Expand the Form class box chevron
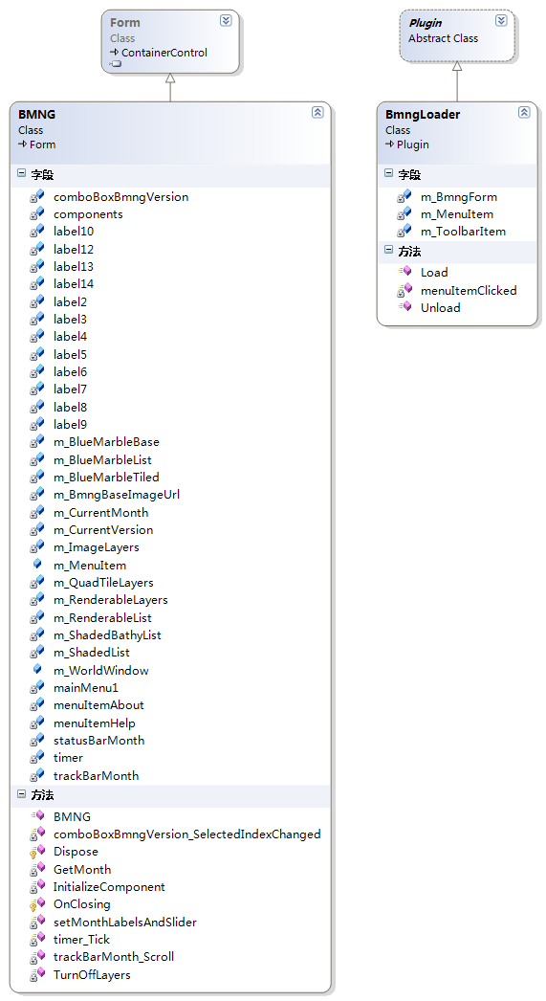 point(226,20)
